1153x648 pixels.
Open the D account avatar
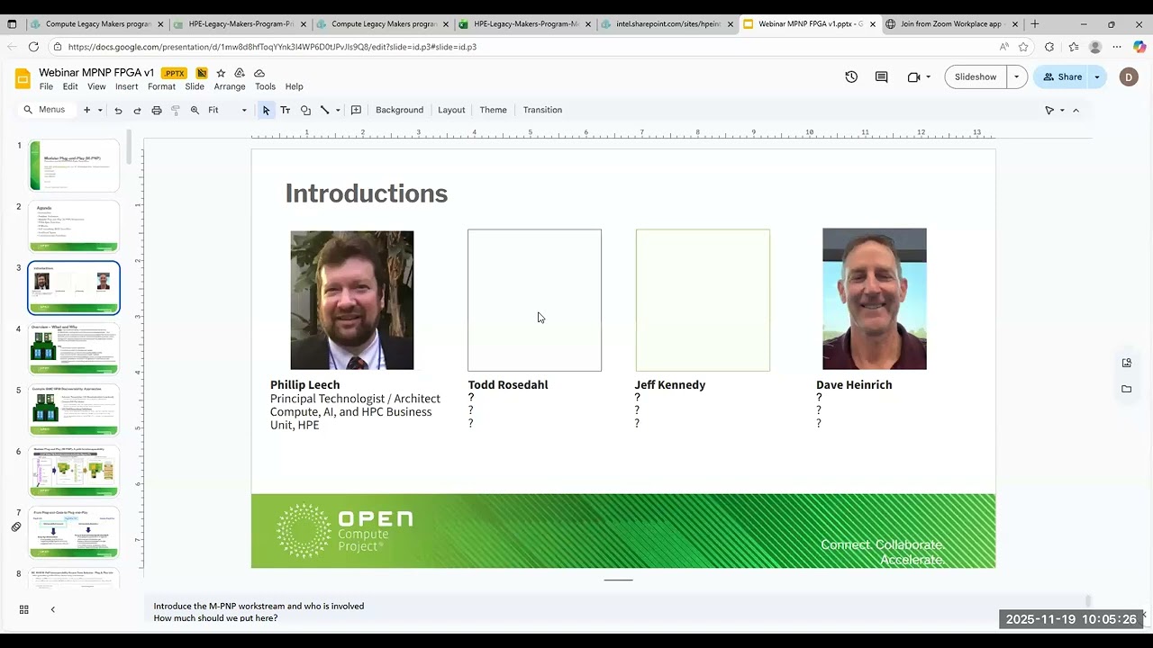(1129, 77)
